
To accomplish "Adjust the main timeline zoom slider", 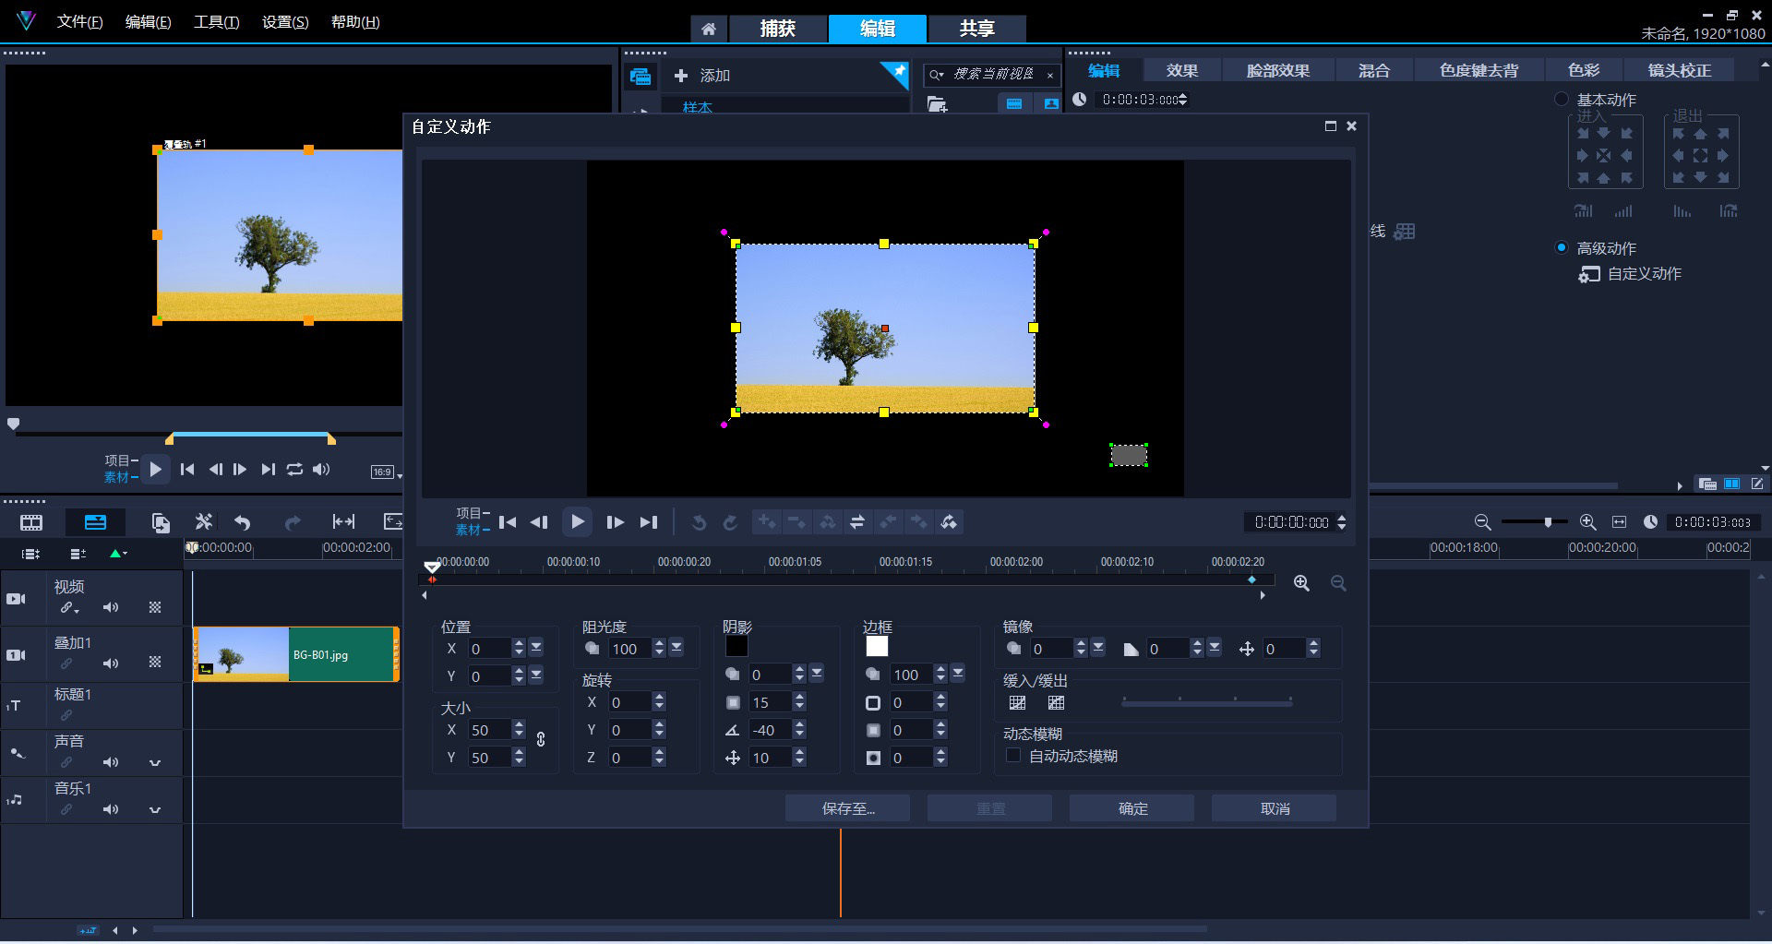I will pos(1548,522).
